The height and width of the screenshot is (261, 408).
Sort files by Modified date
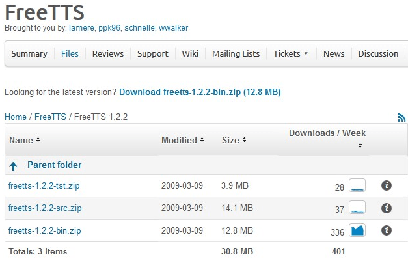182,140
